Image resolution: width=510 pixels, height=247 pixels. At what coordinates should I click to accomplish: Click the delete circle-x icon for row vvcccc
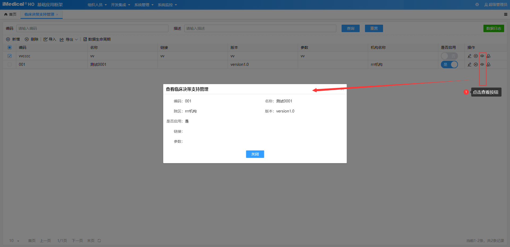coord(476,56)
